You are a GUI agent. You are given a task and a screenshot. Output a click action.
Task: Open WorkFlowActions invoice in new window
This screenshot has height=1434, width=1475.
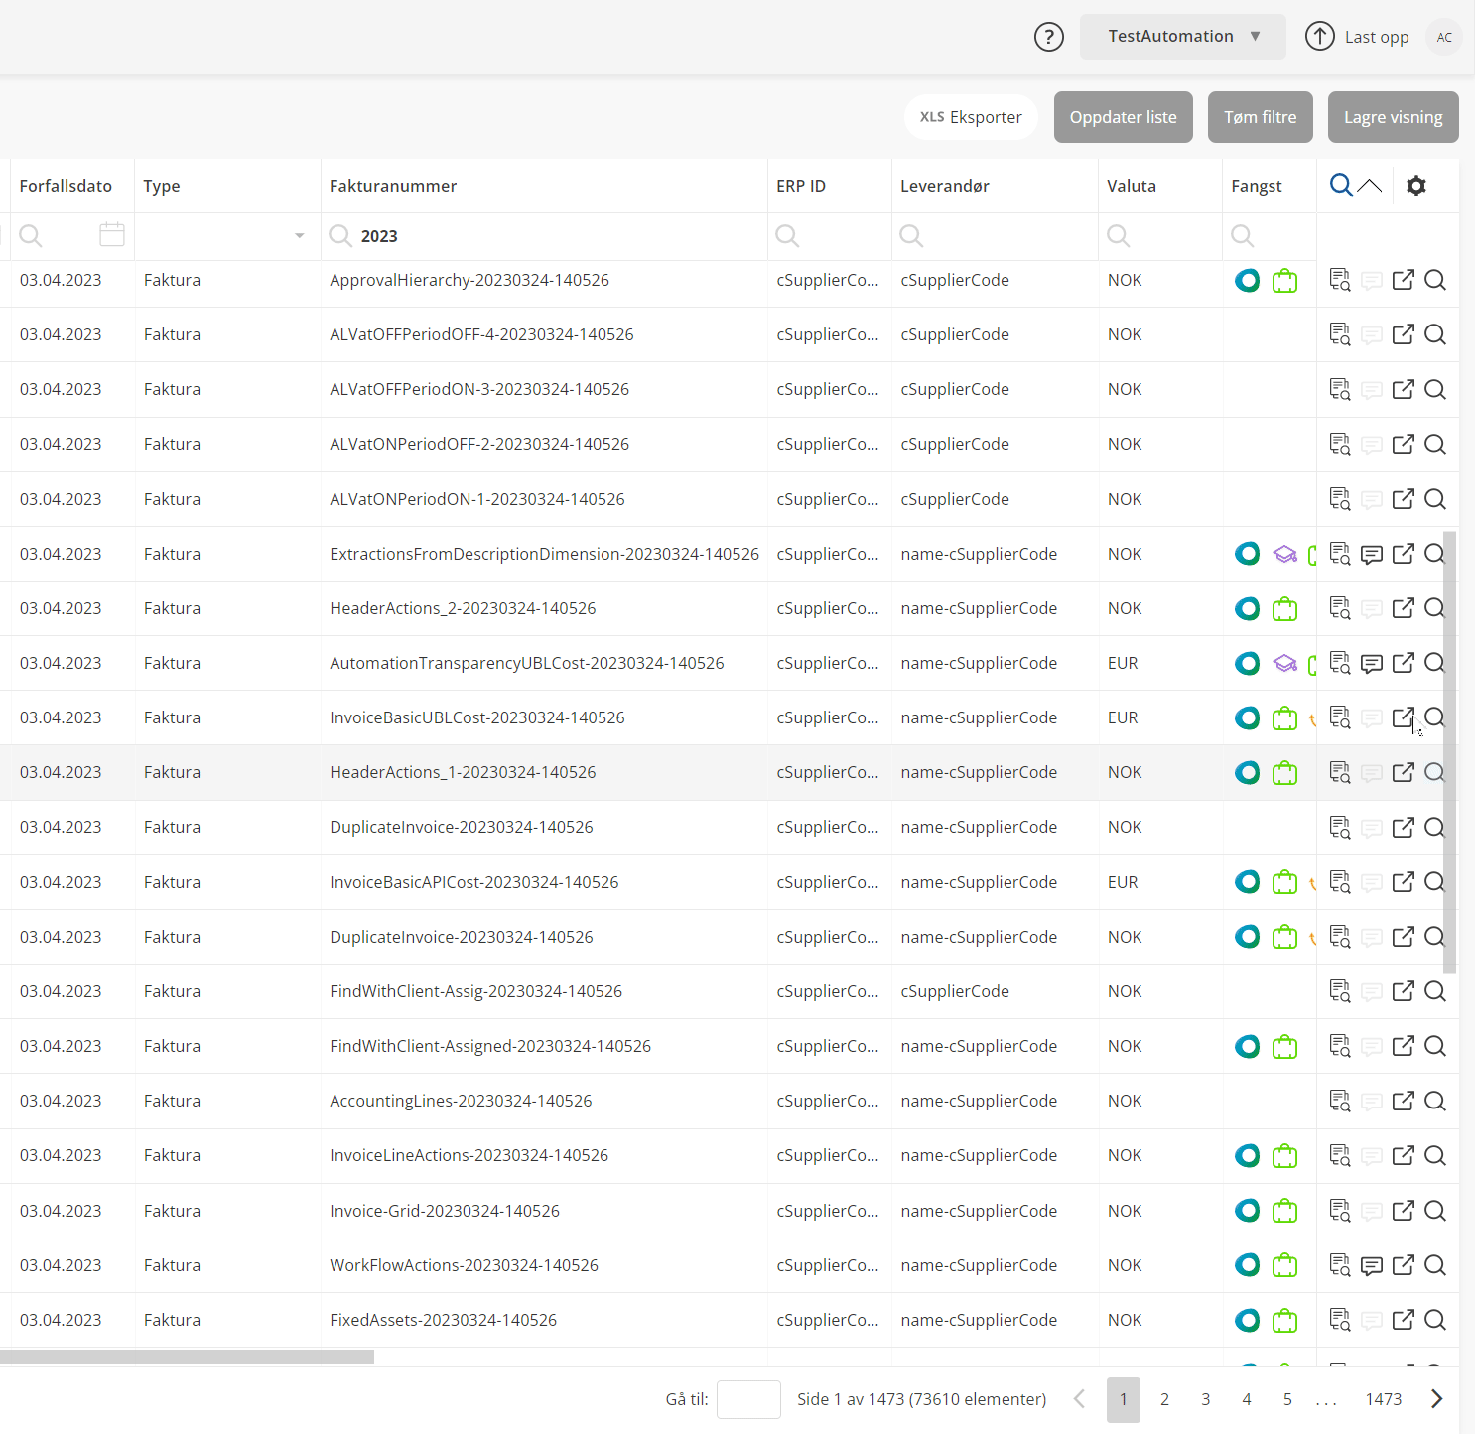1403,1265
